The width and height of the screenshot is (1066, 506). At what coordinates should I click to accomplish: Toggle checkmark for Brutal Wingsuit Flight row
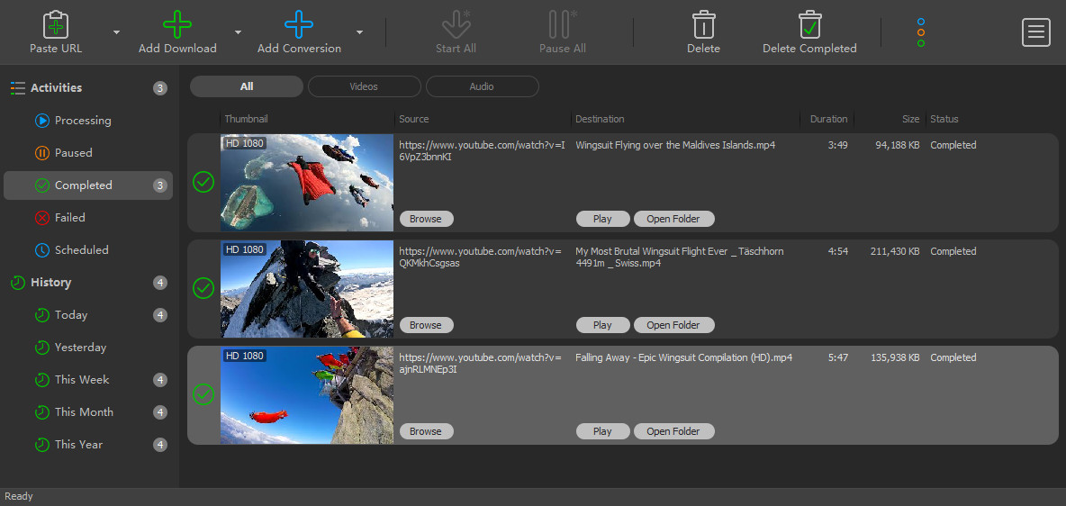point(203,288)
